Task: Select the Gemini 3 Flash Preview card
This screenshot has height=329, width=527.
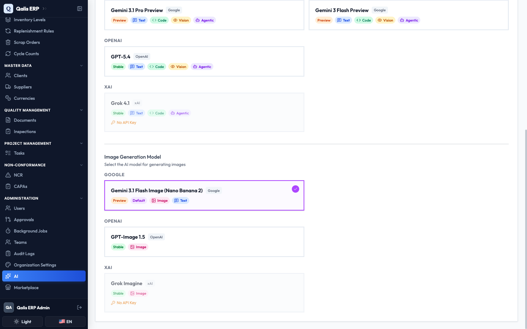Action: pos(409,15)
